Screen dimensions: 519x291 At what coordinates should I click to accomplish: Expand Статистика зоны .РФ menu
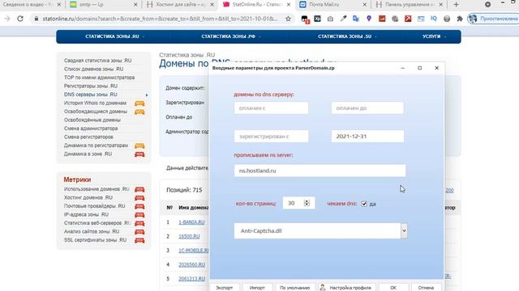click(x=231, y=36)
